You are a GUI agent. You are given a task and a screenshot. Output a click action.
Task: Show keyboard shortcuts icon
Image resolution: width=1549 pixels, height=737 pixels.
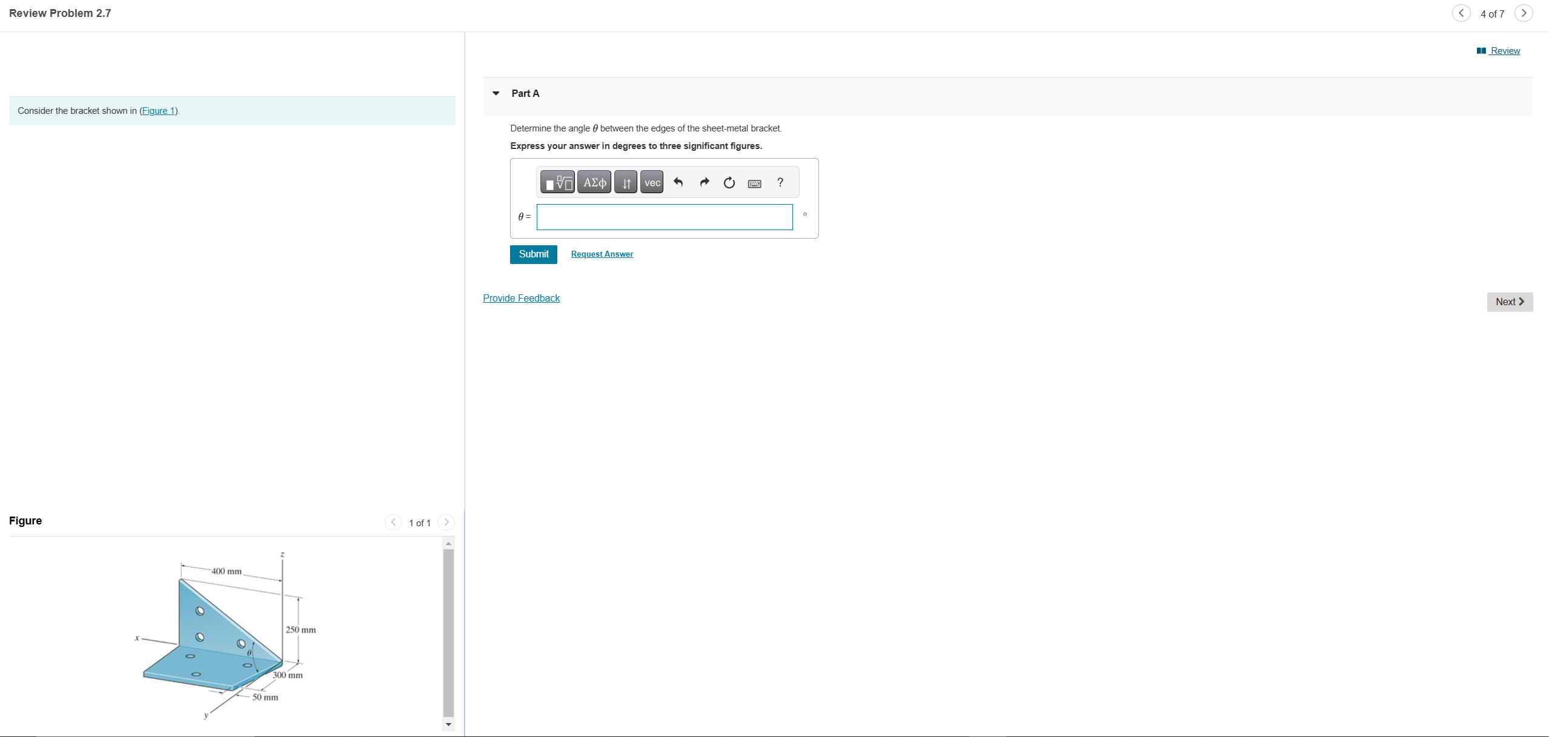click(755, 183)
